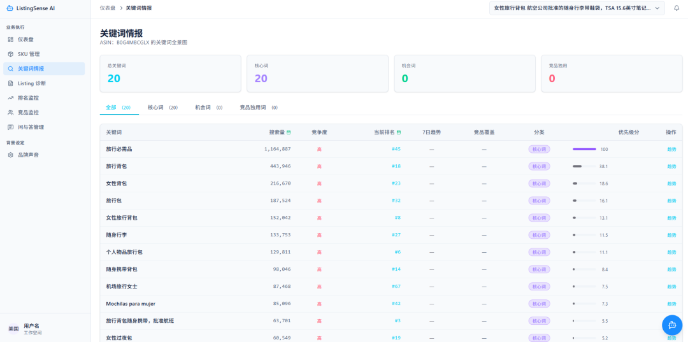
Task: Click 趋势 link for 随身行李 row
Action: pos(671,235)
